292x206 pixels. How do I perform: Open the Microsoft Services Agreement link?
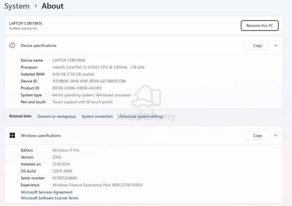click(47, 192)
